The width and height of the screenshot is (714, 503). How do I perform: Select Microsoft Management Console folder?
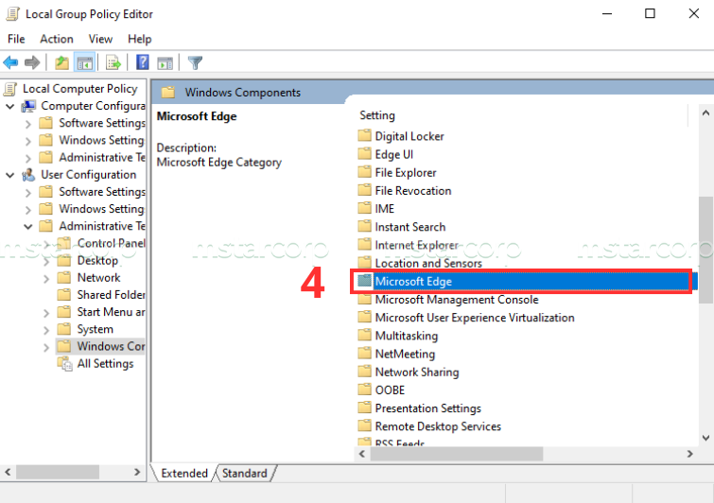tap(457, 300)
